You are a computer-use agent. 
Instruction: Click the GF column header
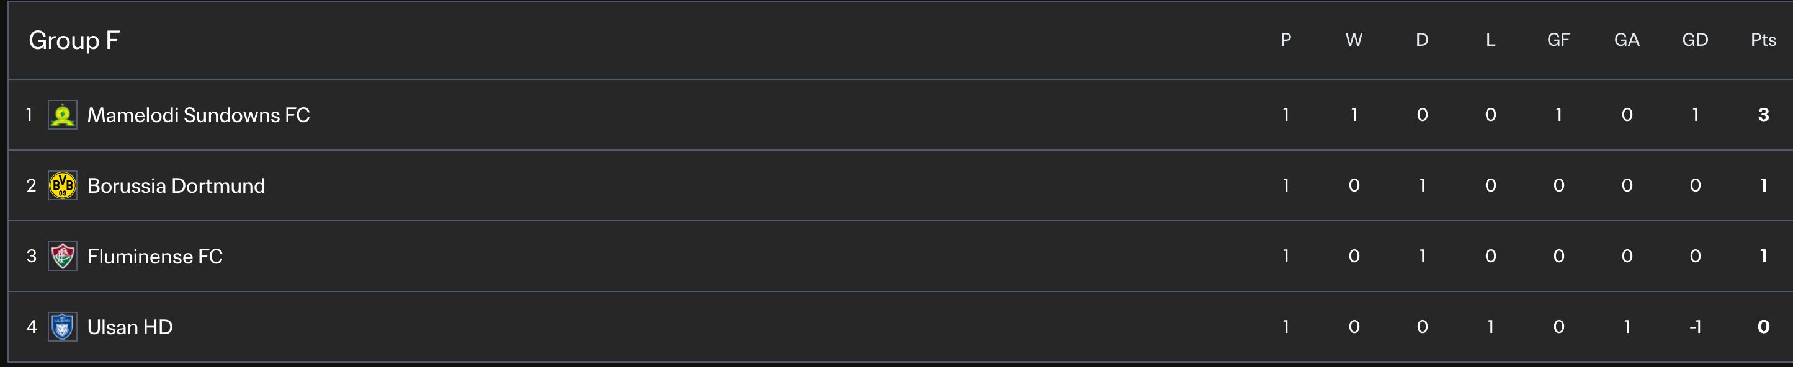1558,40
